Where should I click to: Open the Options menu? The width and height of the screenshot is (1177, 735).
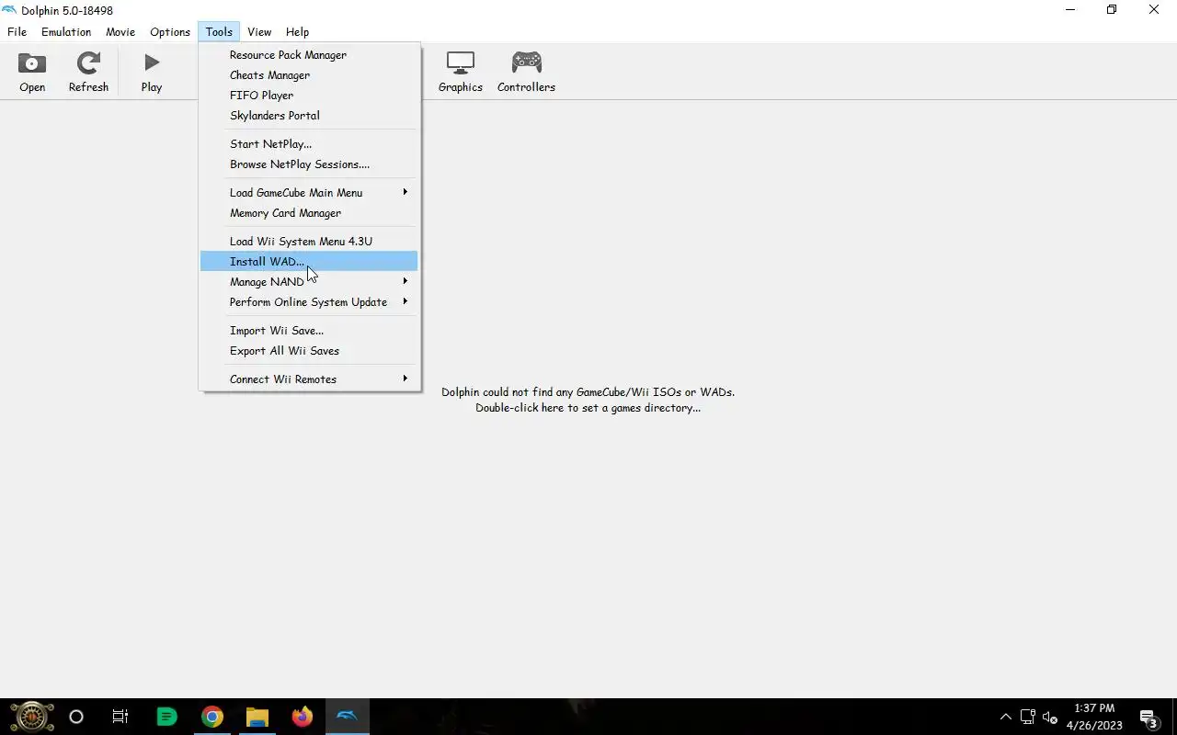point(170,31)
